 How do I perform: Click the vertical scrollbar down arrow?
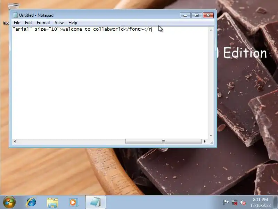pyautogui.click(x=211, y=136)
